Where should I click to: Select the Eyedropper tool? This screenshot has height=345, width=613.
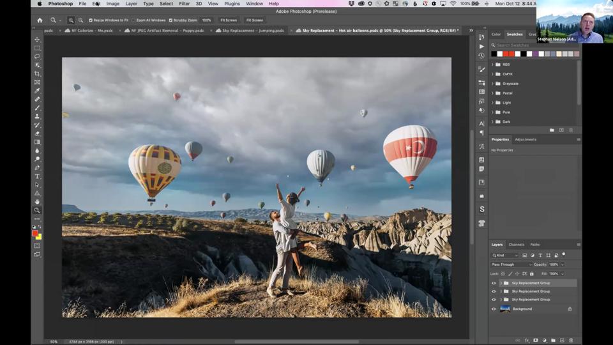pos(37,91)
